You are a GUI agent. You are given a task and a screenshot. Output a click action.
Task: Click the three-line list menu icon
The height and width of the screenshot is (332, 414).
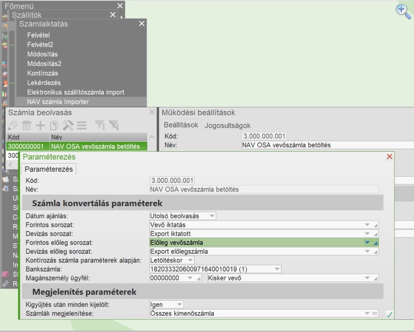tap(82, 125)
